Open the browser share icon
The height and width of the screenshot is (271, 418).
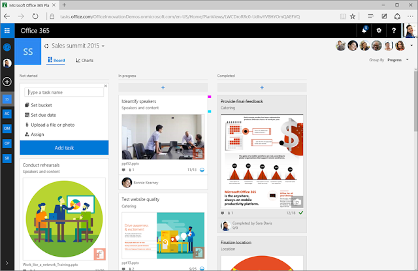[397, 16]
